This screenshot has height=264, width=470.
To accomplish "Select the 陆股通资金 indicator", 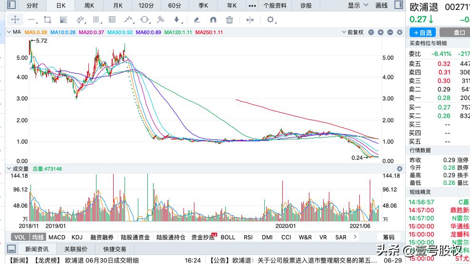I will pos(135,237).
